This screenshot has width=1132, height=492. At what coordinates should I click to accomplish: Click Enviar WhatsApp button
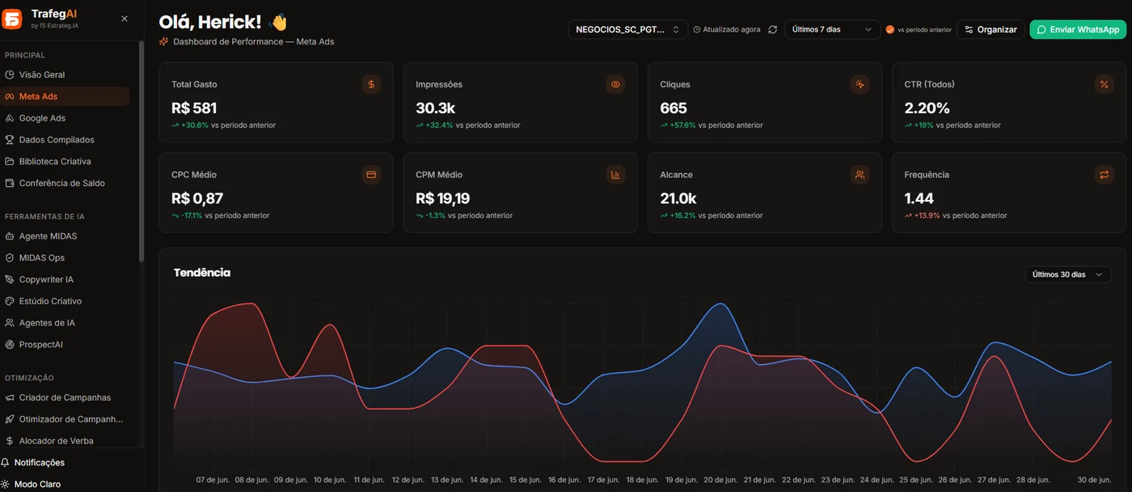coord(1078,29)
